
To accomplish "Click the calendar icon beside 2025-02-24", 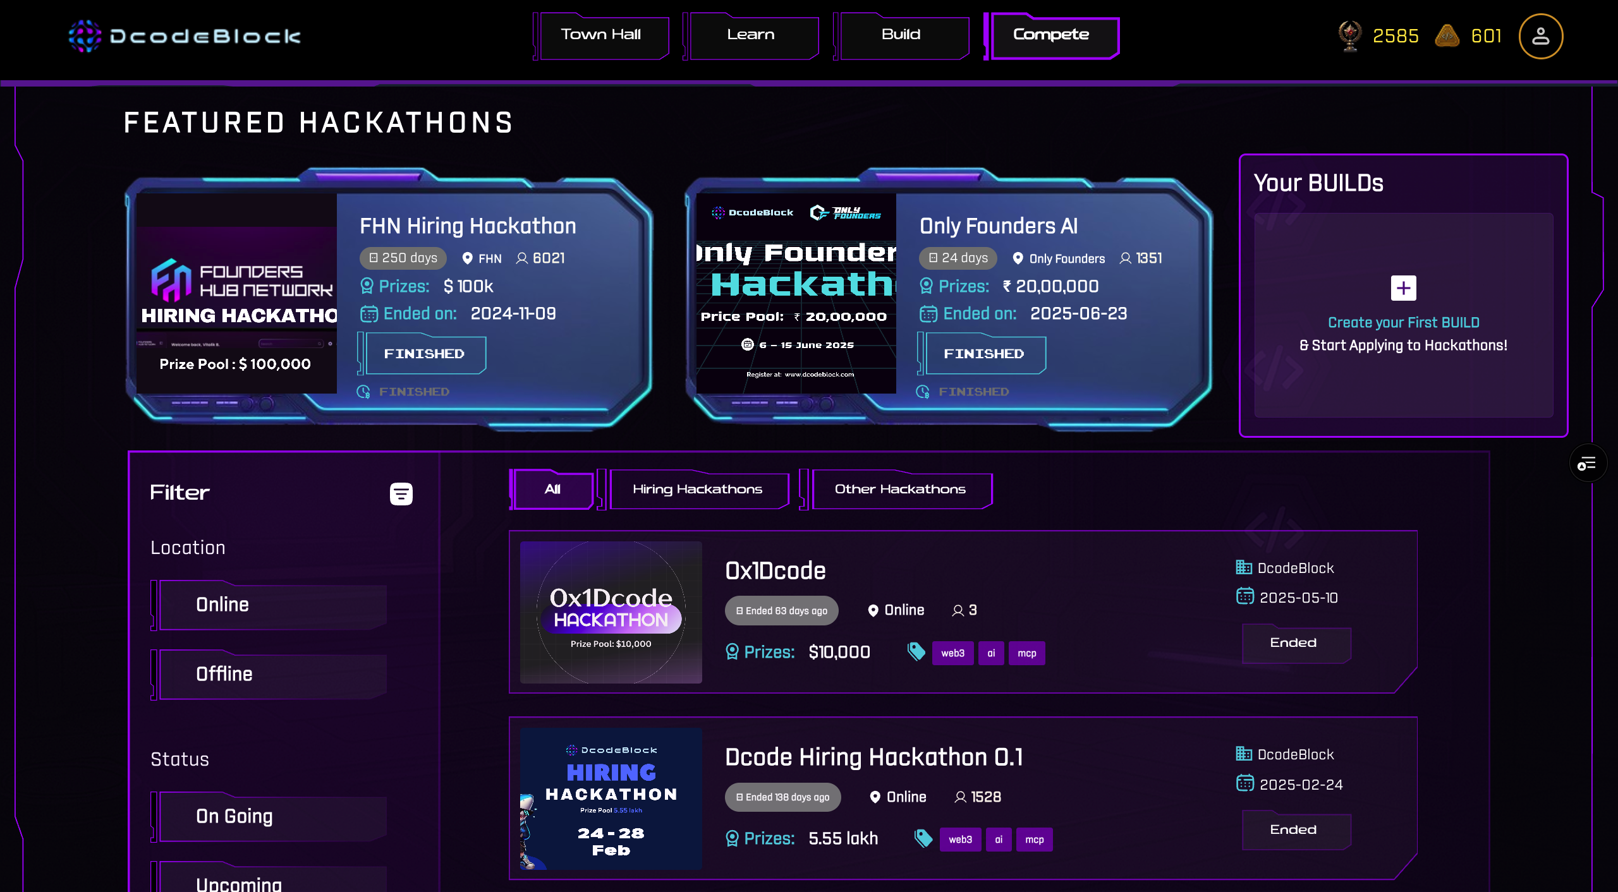I will pyautogui.click(x=1245, y=783).
